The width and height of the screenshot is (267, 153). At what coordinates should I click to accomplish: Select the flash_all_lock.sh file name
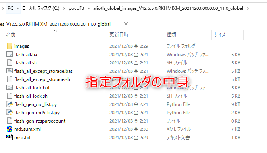point(31,96)
